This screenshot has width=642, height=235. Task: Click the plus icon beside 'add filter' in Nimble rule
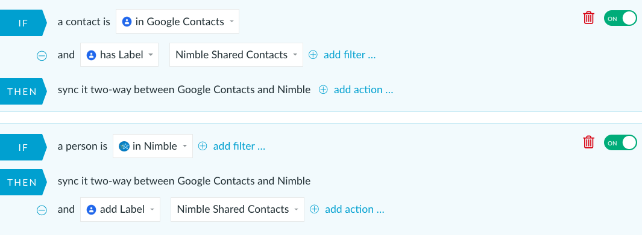pyautogui.click(x=203, y=146)
